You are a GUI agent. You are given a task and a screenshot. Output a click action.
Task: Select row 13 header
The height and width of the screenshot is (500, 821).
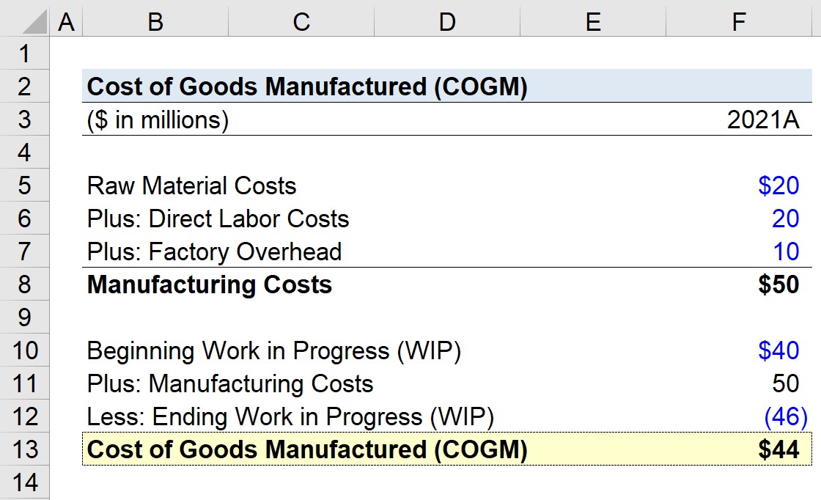coord(25,449)
